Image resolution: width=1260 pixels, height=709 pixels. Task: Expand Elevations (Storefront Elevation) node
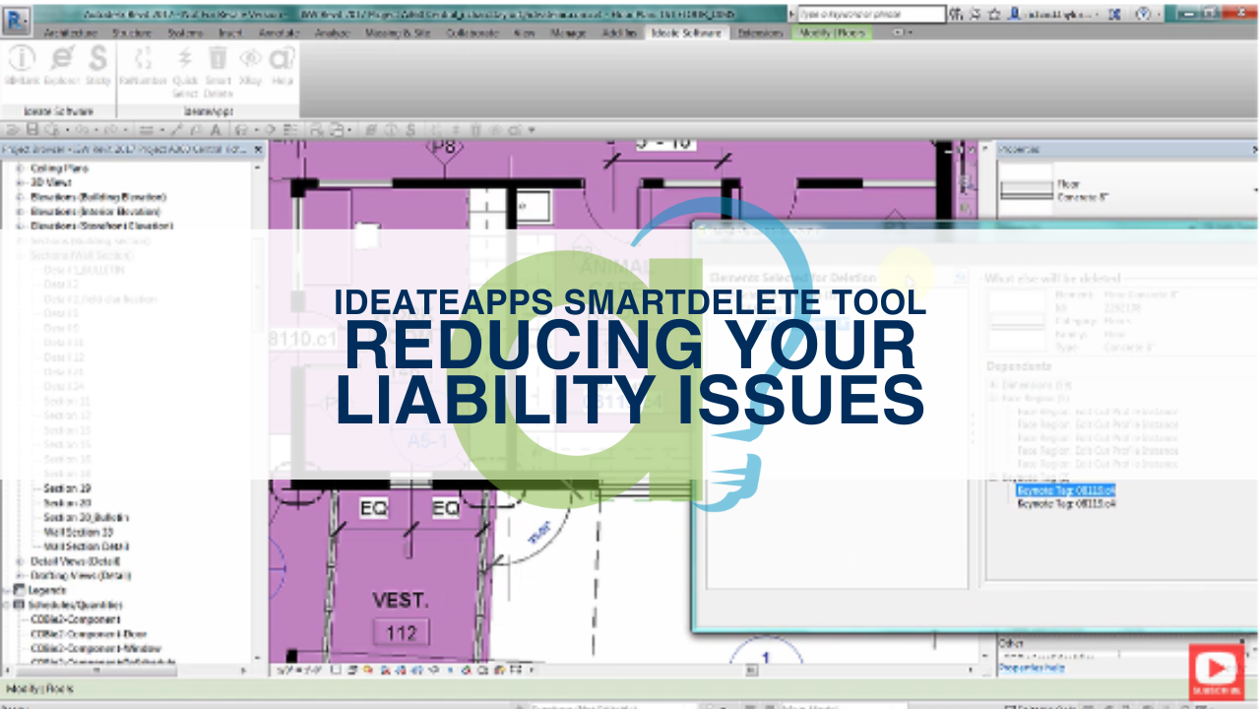pyautogui.click(x=21, y=226)
